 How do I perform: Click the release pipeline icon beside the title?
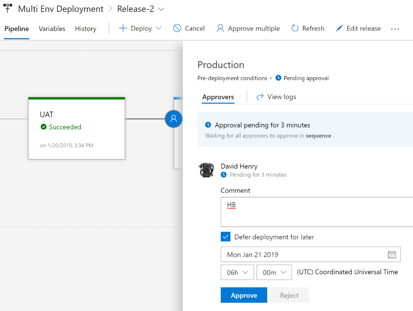[x=7, y=8]
